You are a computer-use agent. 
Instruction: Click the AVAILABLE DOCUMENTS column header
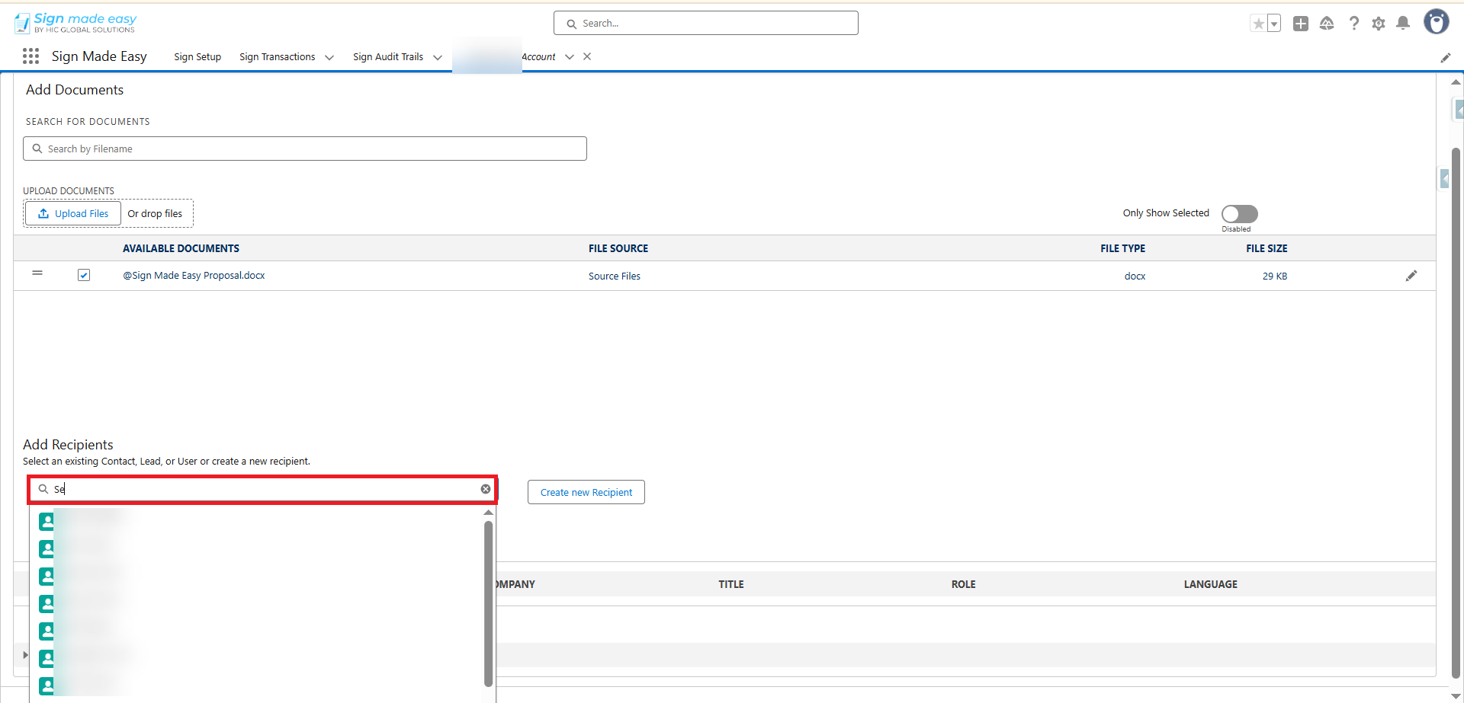click(x=181, y=248)
